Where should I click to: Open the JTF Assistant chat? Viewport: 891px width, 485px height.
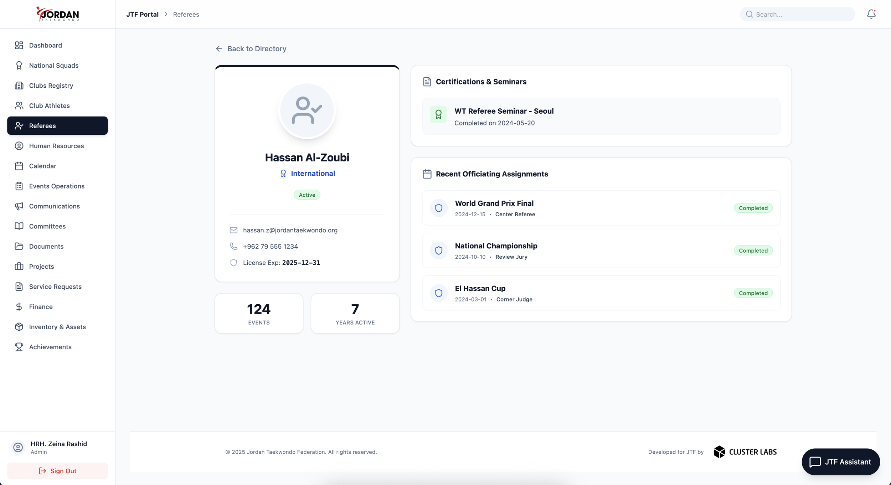[840, 462]
